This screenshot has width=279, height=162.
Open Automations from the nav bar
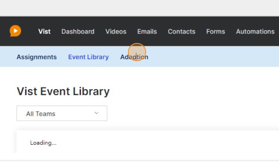(x=255, y=31)
